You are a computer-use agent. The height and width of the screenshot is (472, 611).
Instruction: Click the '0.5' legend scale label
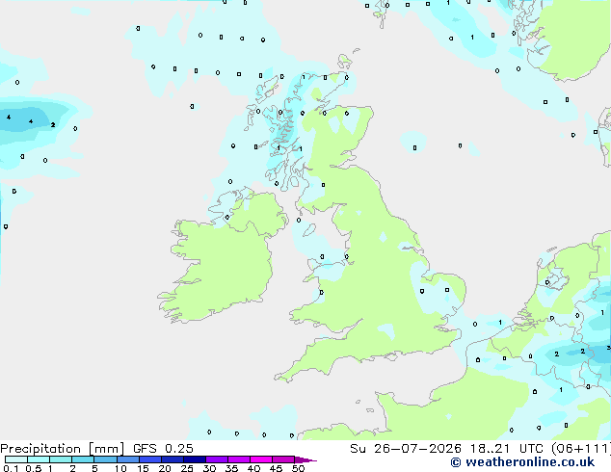(x=33, y=468)
